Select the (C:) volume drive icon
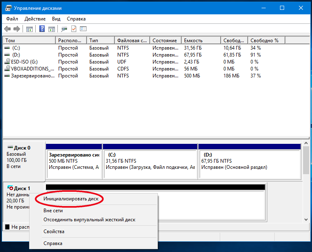Viewport: 312px width, 252px height. [x=7, y=48]
